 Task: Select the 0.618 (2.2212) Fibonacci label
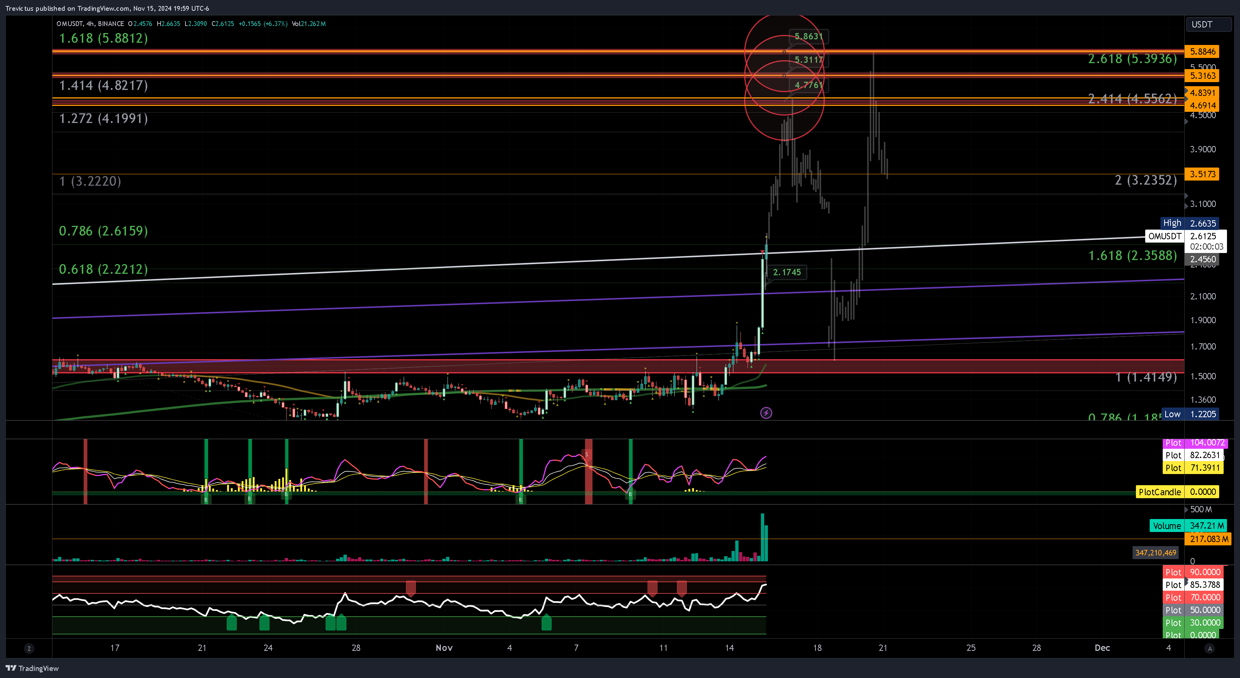tap(103, 269)
